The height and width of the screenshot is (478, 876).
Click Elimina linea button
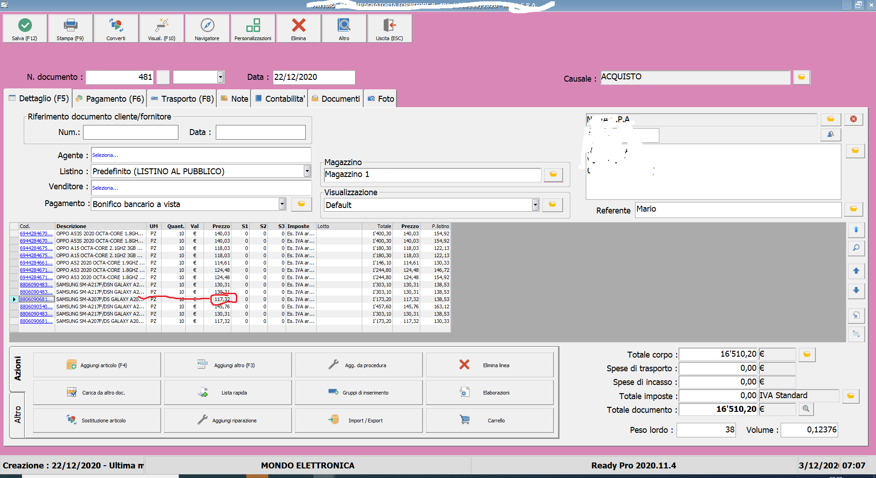490,365
